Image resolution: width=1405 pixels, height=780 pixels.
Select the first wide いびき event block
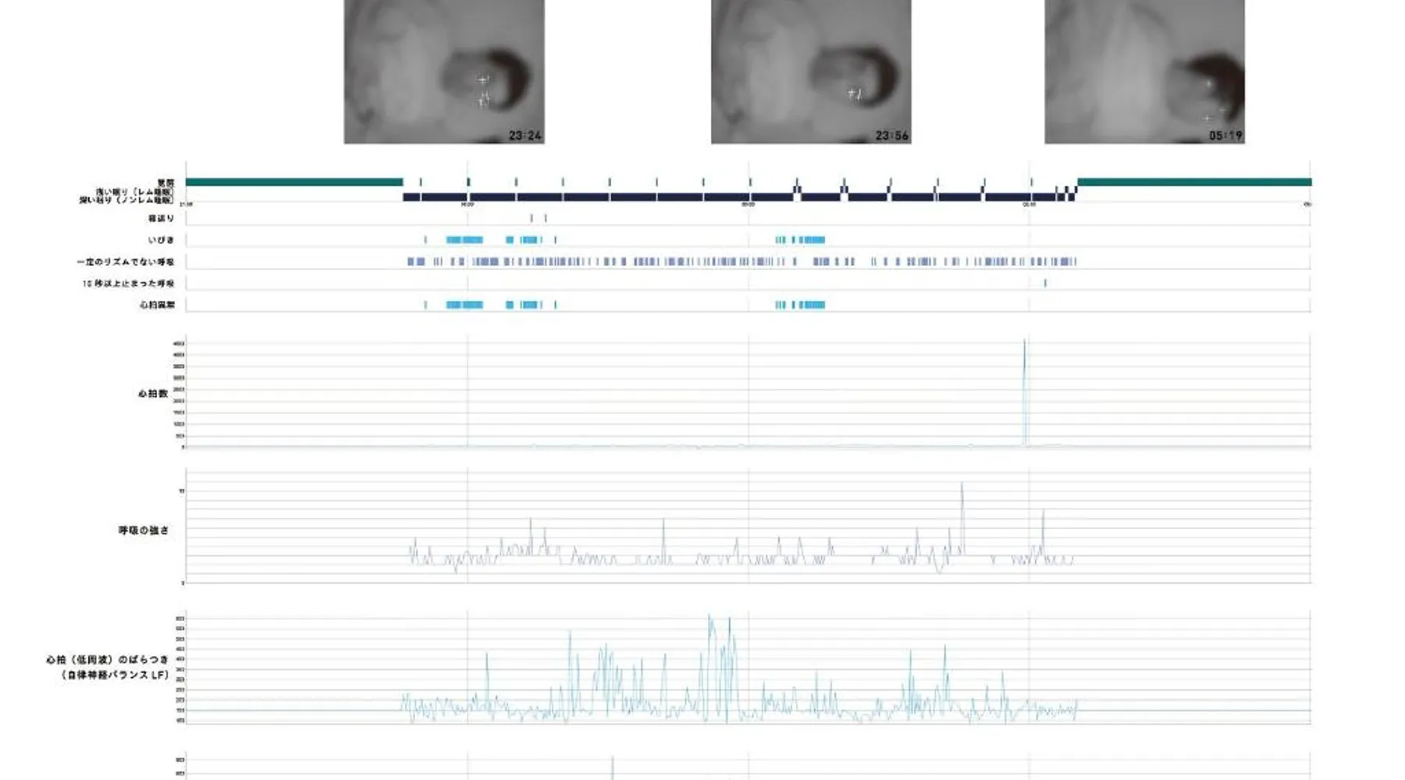(x=464, y=240)
